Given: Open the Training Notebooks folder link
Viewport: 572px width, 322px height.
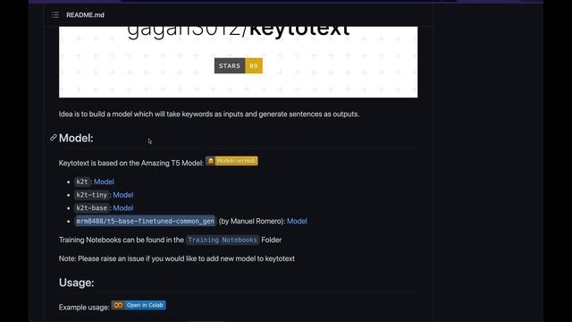Looking at the screenshot, I should pyautogui.click(x=223, y=240).
